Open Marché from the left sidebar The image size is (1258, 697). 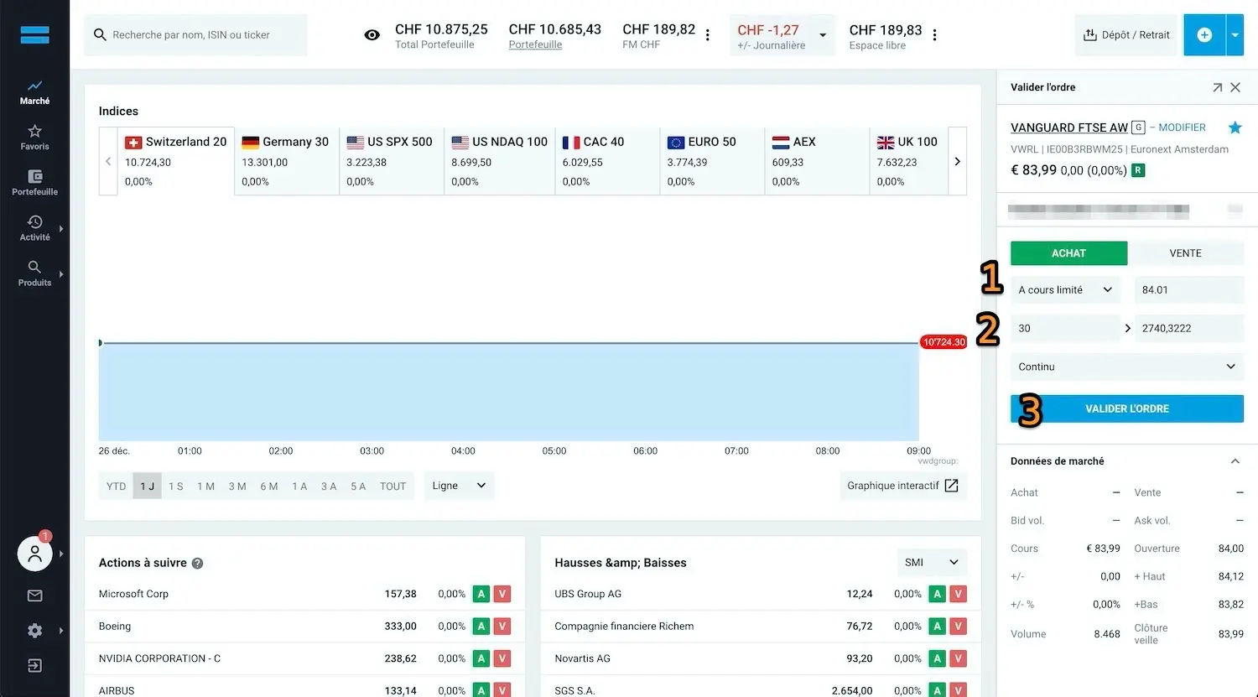tap(34, 92)
